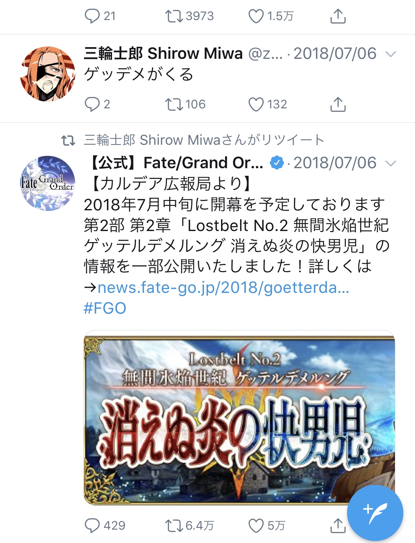View the Lostbelt No.2 banner image
Image resolution: width=415 pixels, height=543 pixels.
[x=239, y=417]
